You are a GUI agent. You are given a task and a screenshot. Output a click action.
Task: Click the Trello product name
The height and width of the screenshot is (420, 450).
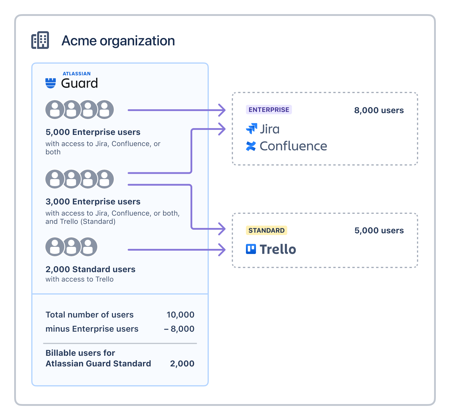pos(278,249)
